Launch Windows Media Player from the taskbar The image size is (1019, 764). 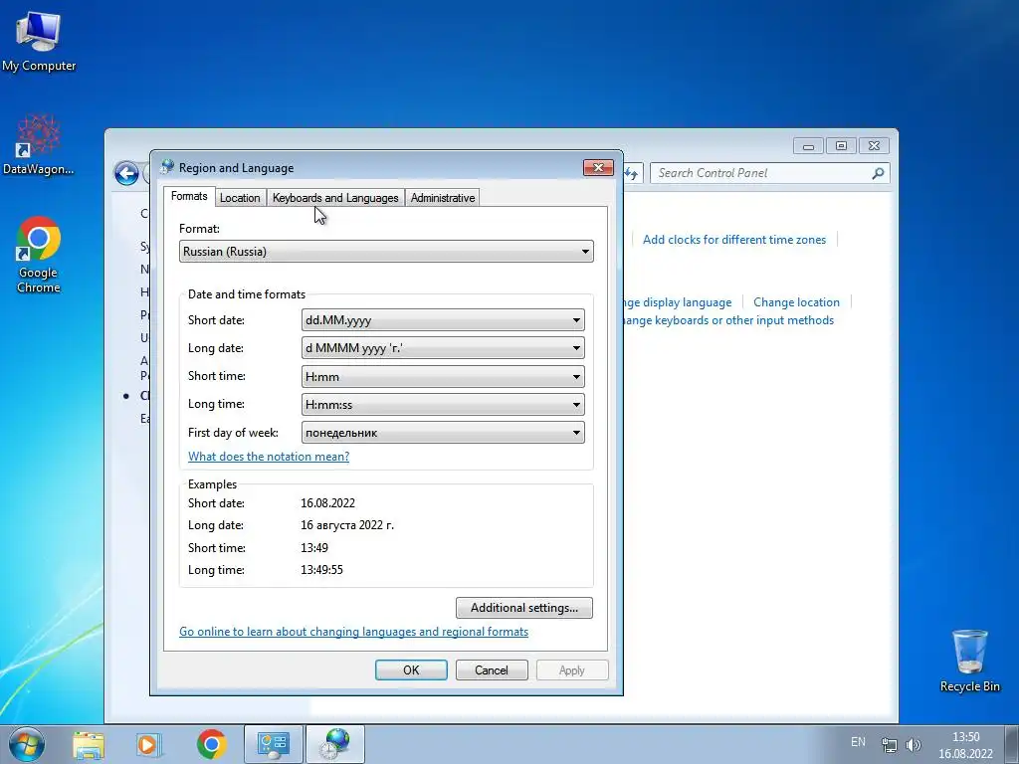pos(148,744)
